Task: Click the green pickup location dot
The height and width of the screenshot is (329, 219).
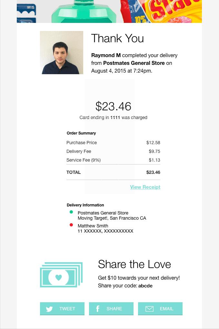Action: pos(71,212)
